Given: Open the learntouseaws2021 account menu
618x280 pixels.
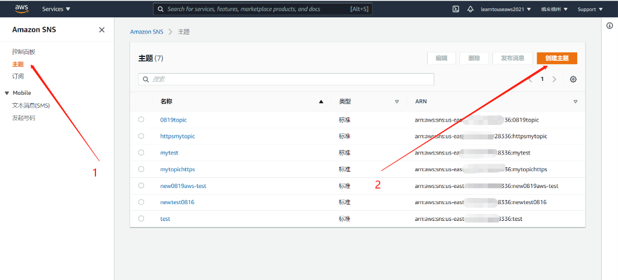Looking at the screenshot, I should (x=506, y=9).
